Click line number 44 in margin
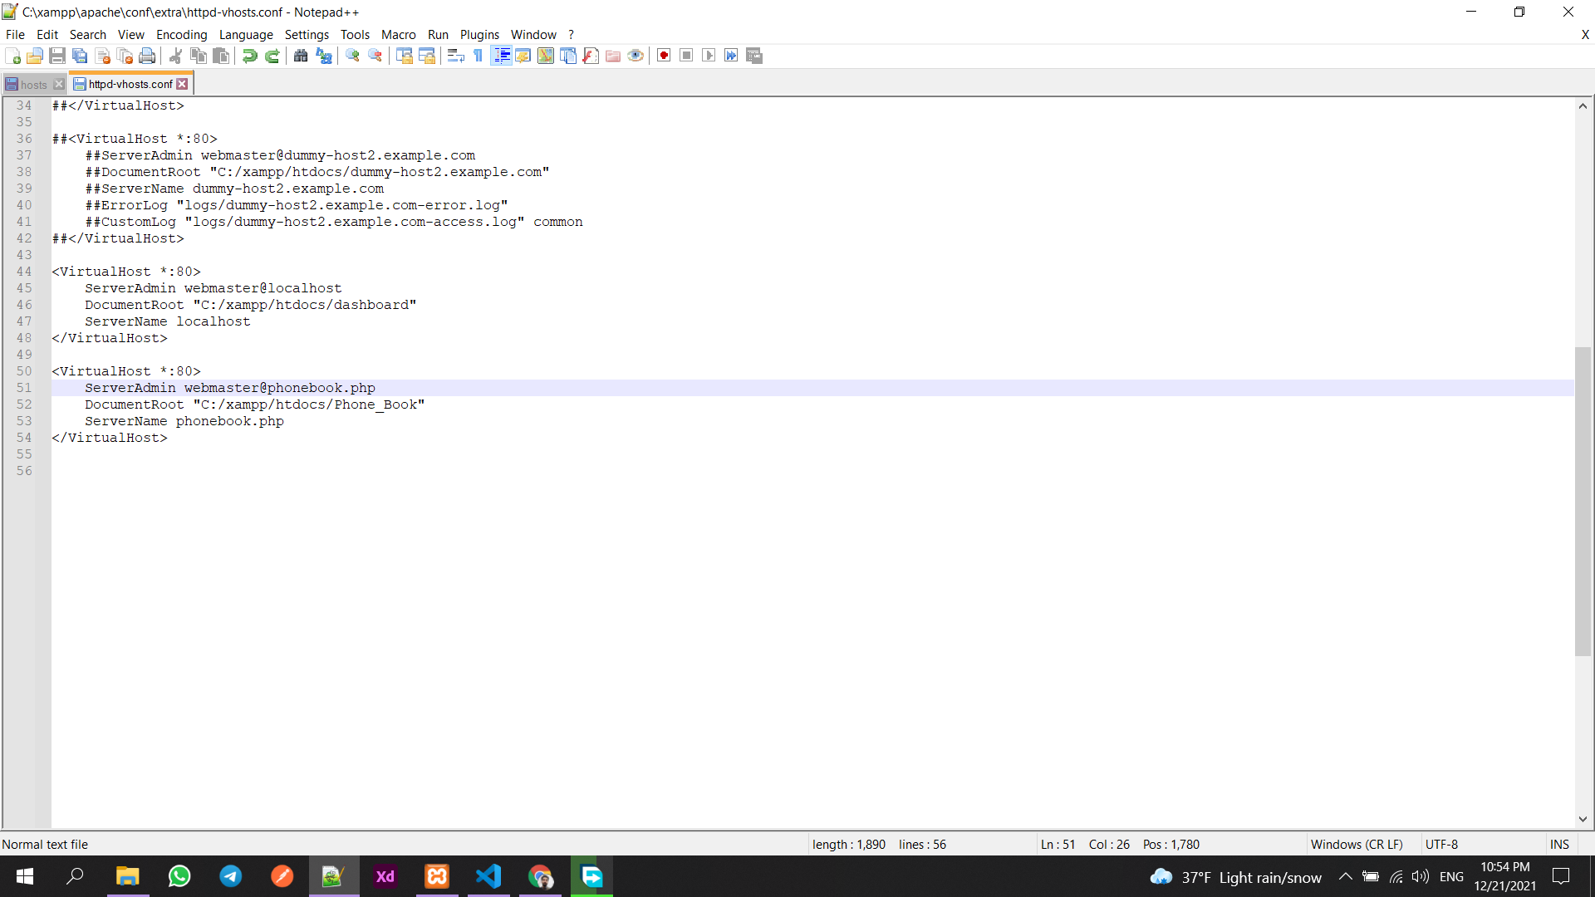This screenshot has width=1595, height=897. (24, 272)
